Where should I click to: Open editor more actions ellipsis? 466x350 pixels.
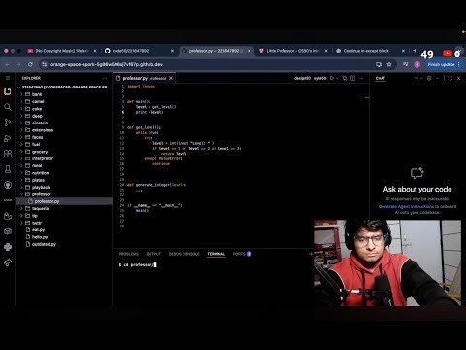tap(361, 78)
